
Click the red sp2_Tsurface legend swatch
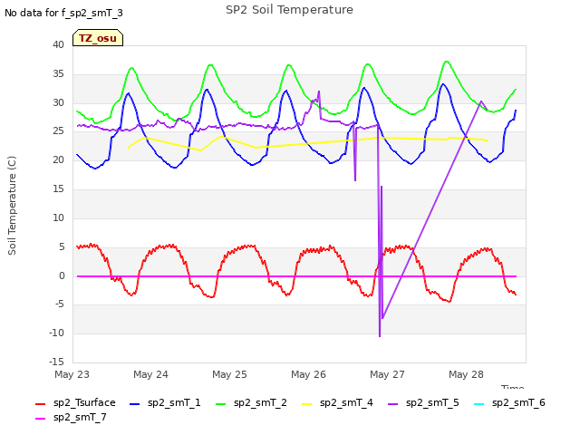40,404
